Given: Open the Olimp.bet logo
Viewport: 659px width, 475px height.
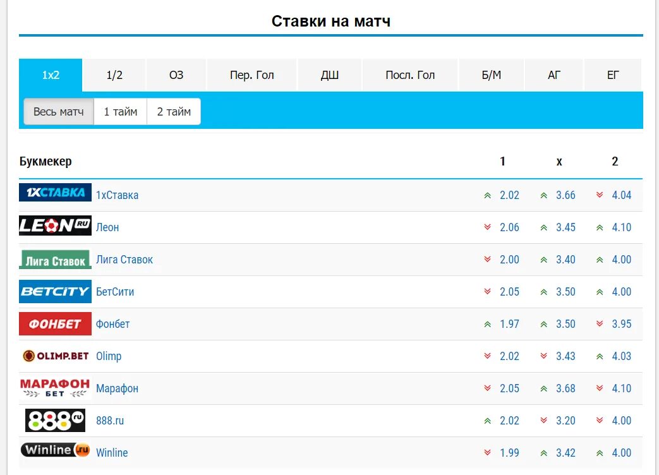Looking at the screenshot, I should coord(56,356).
